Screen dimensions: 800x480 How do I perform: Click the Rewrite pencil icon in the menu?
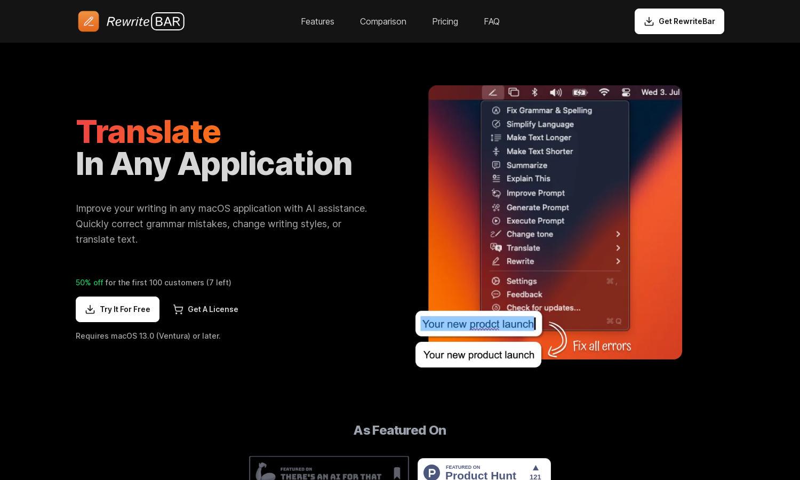496,261
